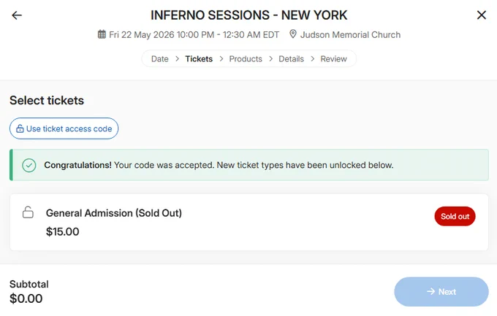Click the unlocked padlock beside General Admission
This screenshot has width=497, height=316.
pos(28,212)
